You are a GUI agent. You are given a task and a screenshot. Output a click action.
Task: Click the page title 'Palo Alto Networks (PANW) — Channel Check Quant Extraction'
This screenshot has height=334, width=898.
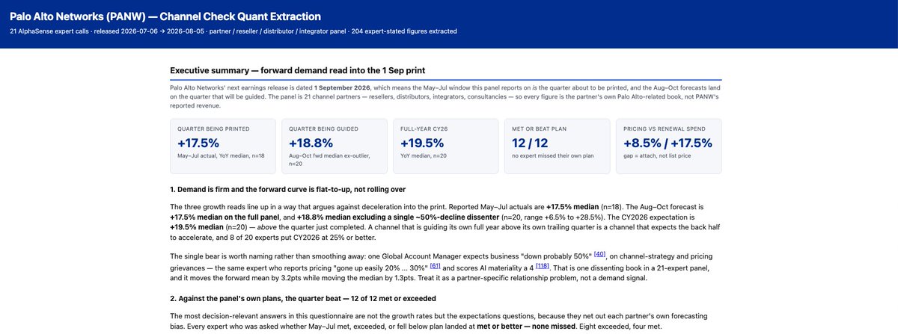165,16
